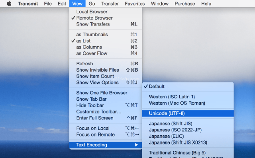Select the checked 'as List' view
255x158 pixels.
click(106, 41)
